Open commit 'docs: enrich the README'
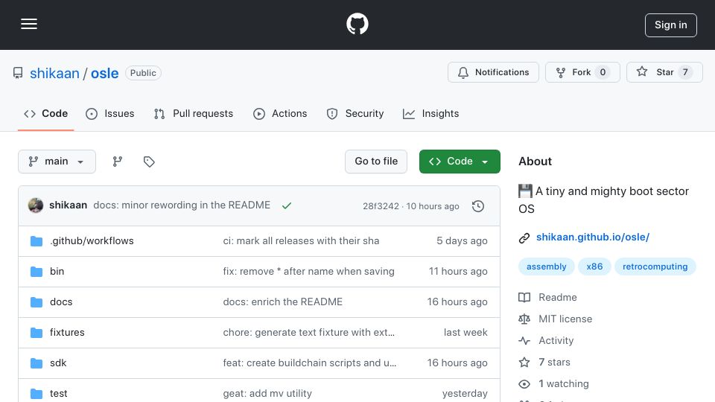Screen dimensions: 715x402 click(283, 301)
